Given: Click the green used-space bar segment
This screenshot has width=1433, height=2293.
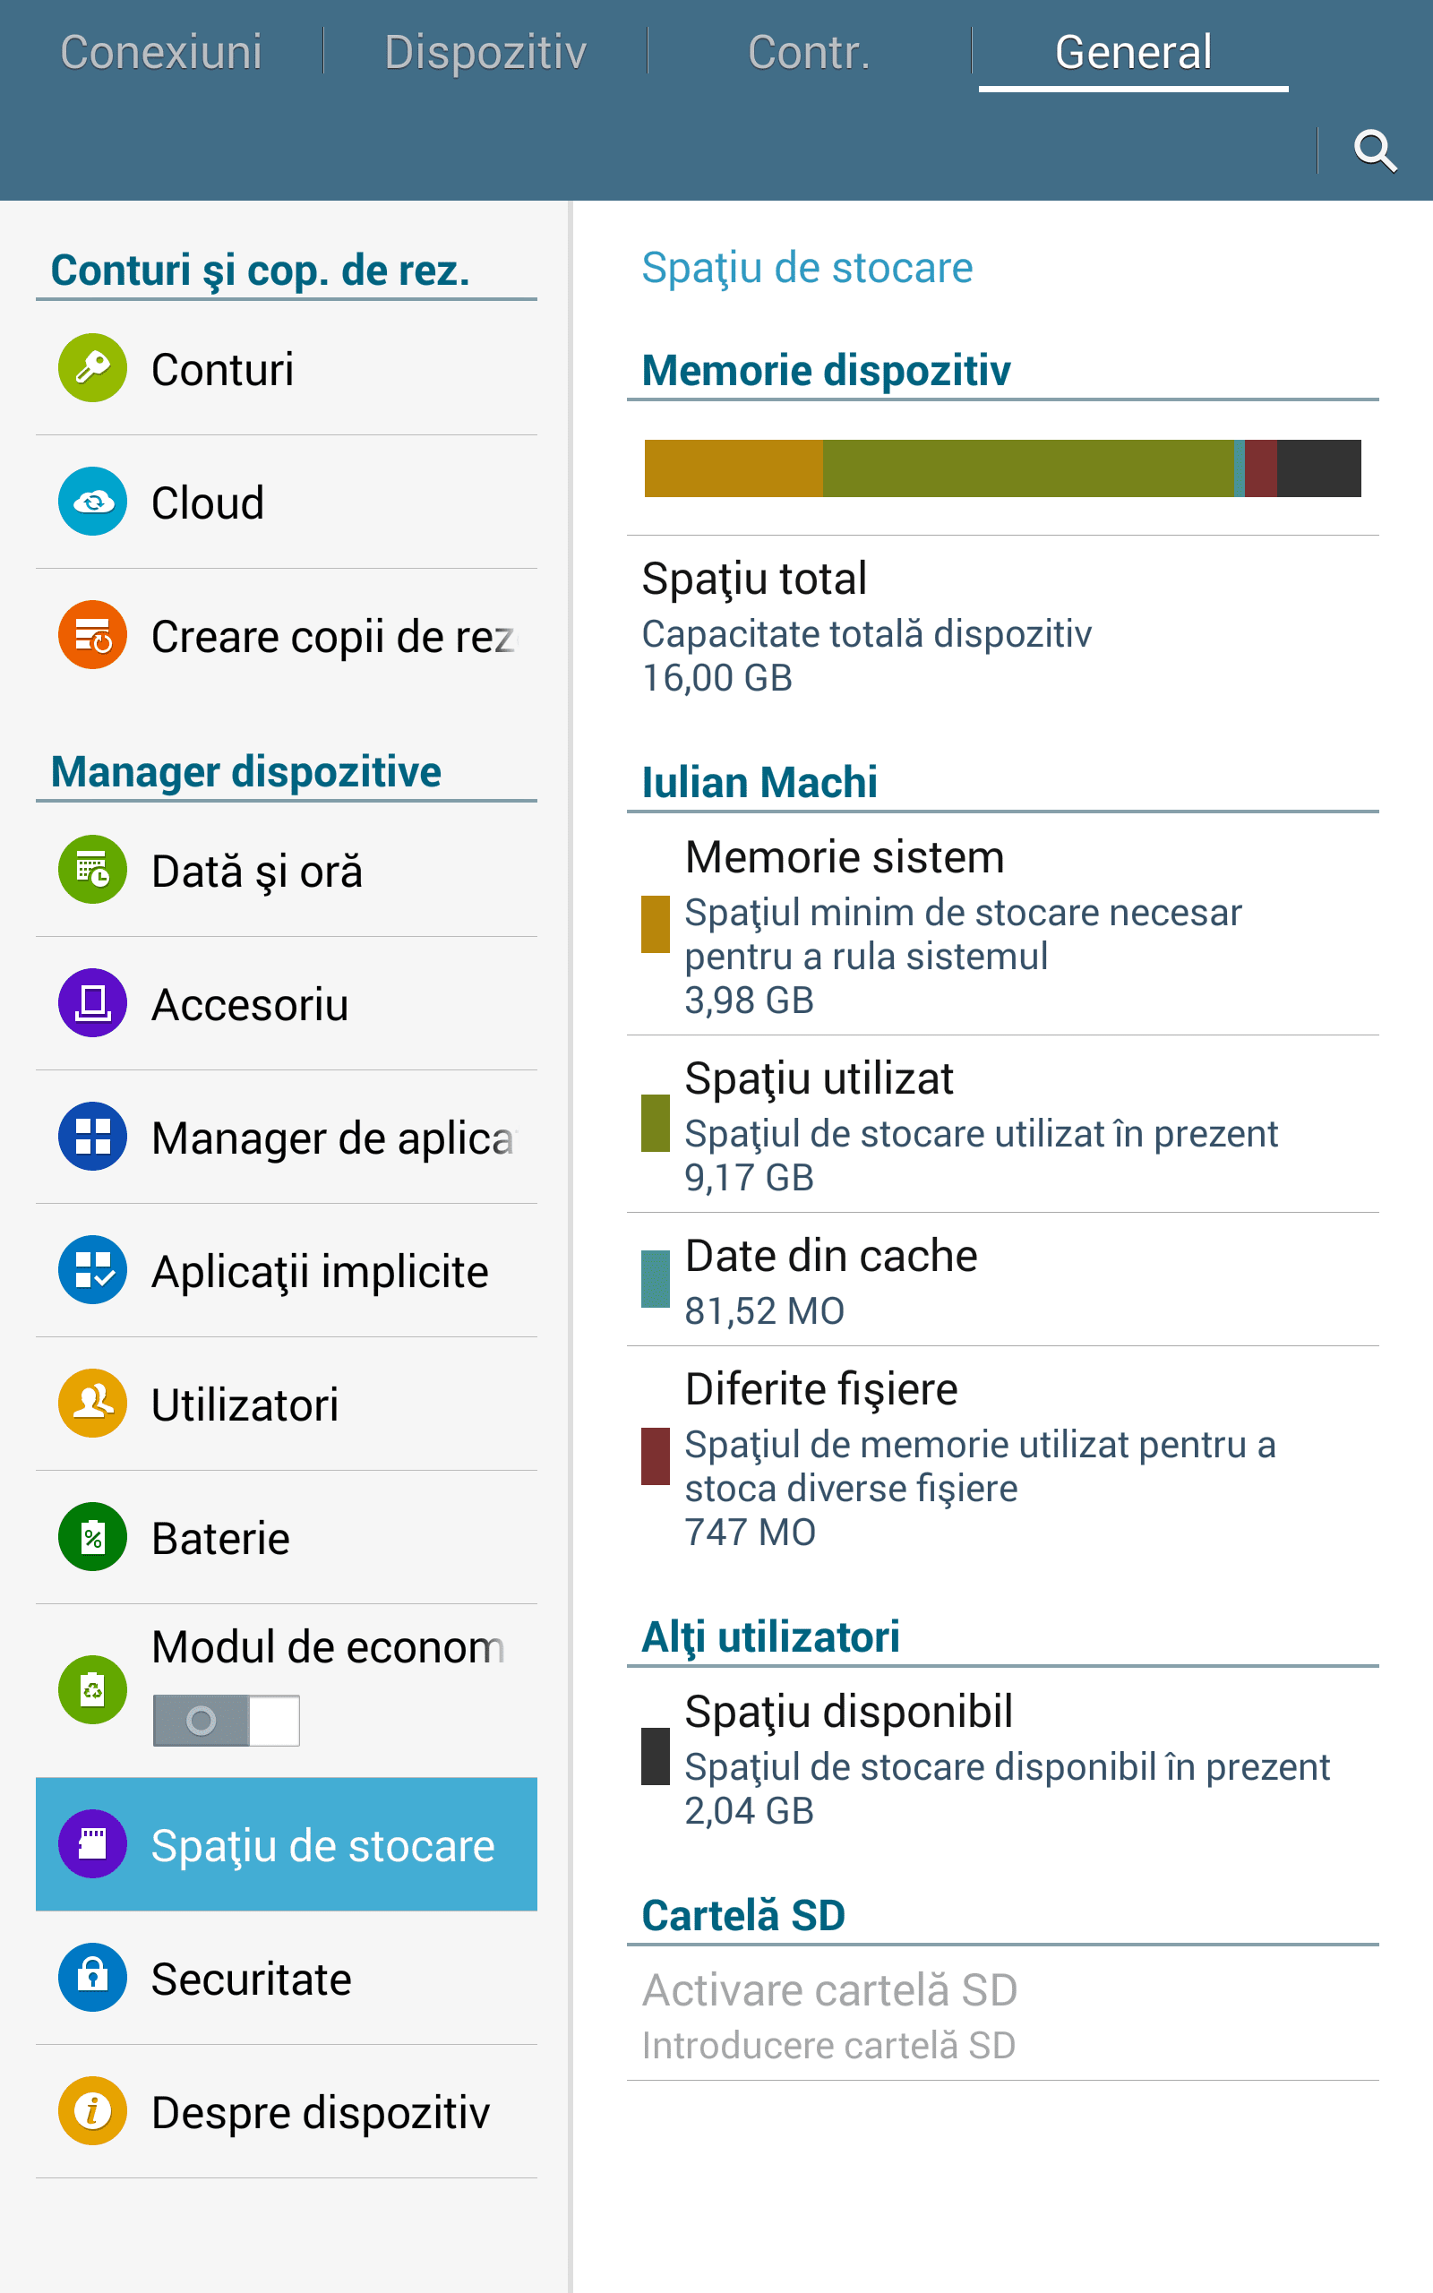Looking at the screenshot, I should [1028, 468].
